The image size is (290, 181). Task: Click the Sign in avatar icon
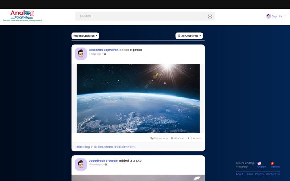pos(269,16)
